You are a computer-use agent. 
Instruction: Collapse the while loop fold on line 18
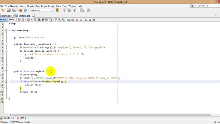coord(6,81)
